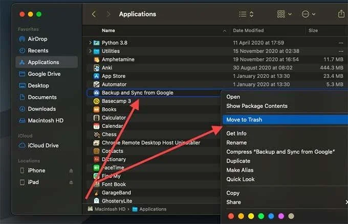Select Applications in the sidebar
This screenshot has height=224, width=348.
47,62
